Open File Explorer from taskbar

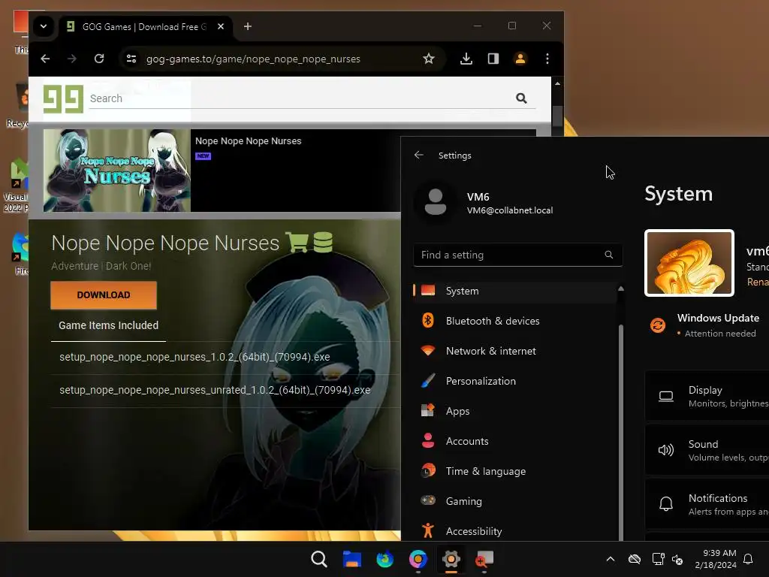(x=352, y=559)
